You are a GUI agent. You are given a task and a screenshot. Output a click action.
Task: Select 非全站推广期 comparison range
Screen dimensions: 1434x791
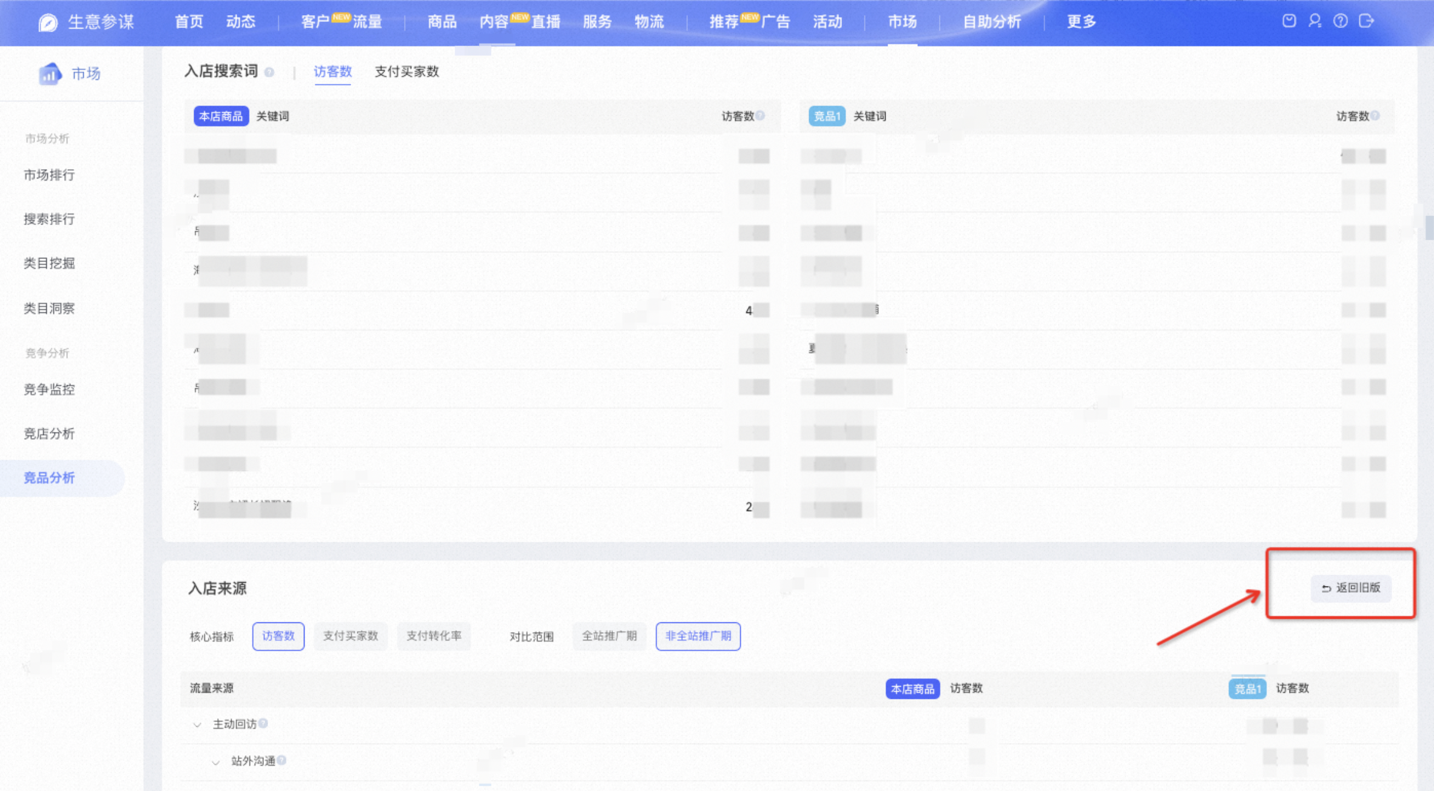click(x=698, y=636)
